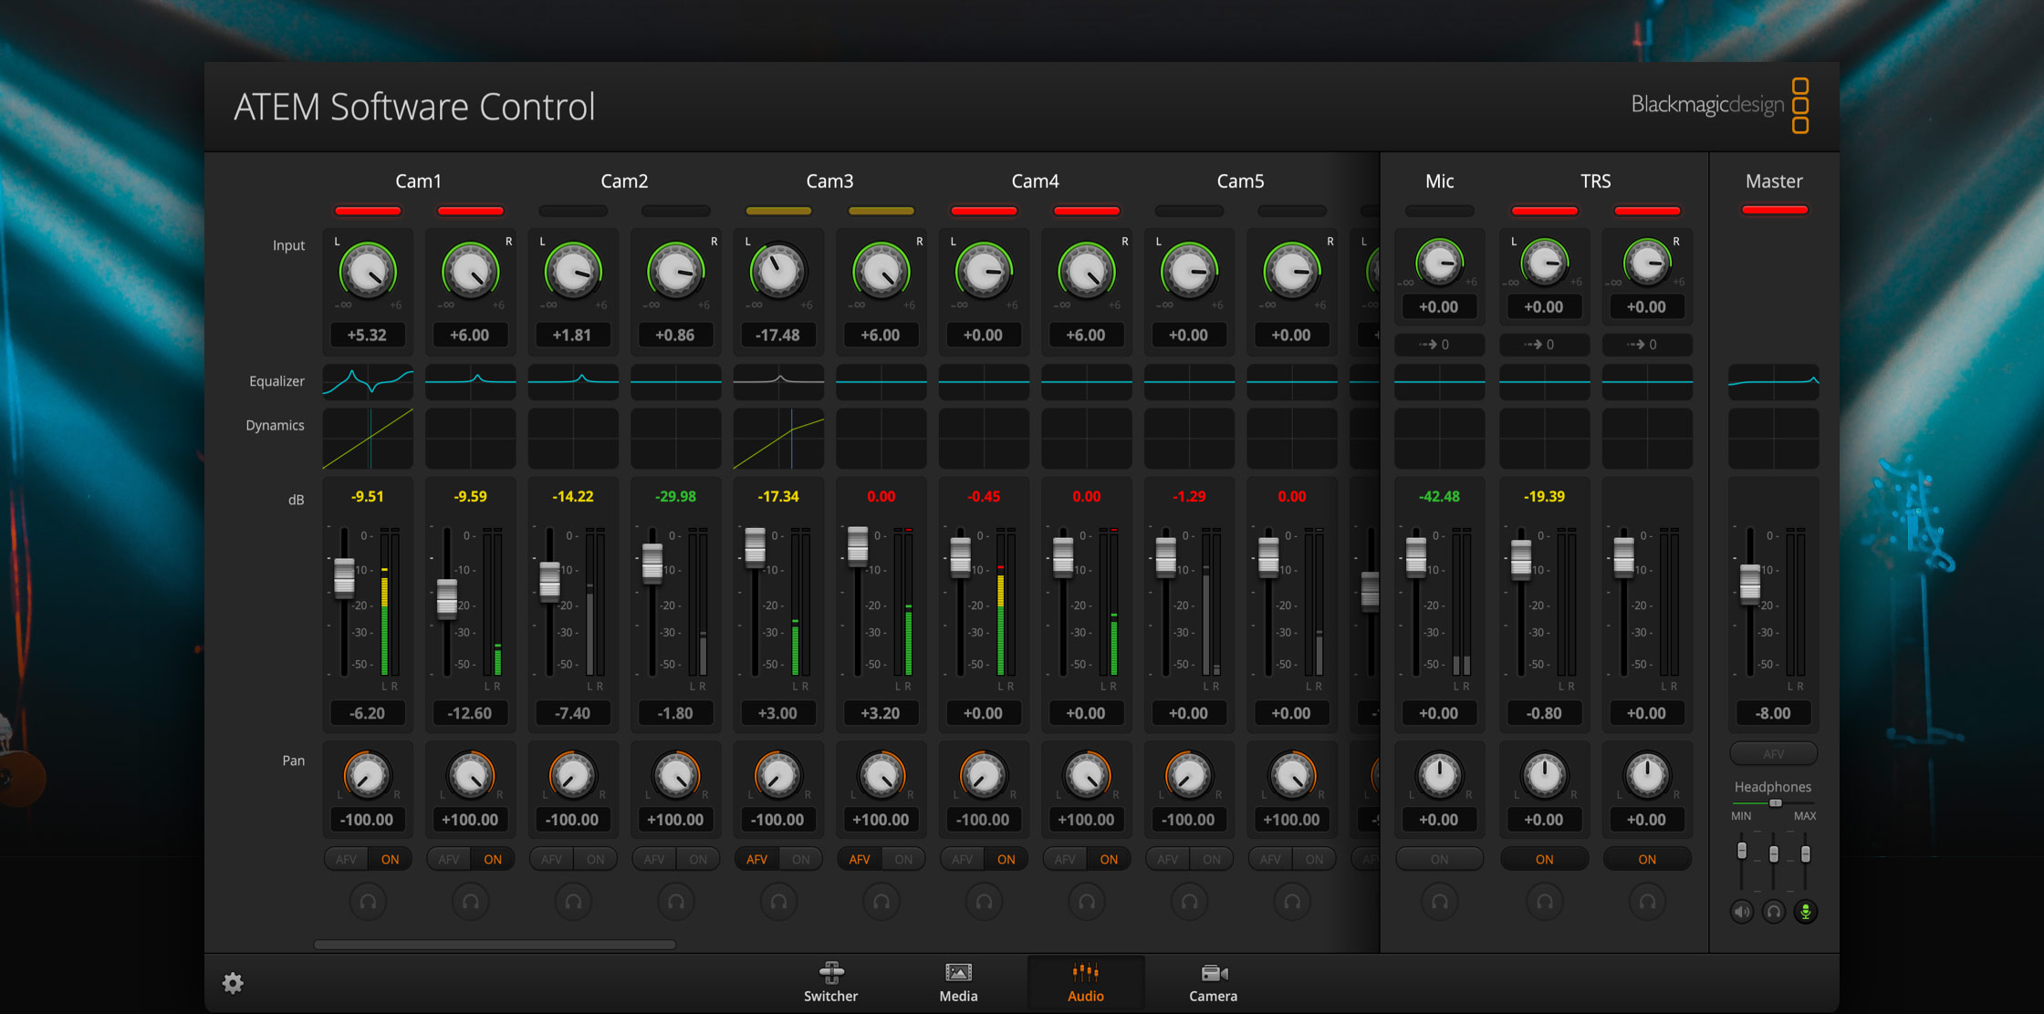Click the headphone monitor icon in Master section
This screenshot has width=2044, height=1014.
coord(1774,911)
